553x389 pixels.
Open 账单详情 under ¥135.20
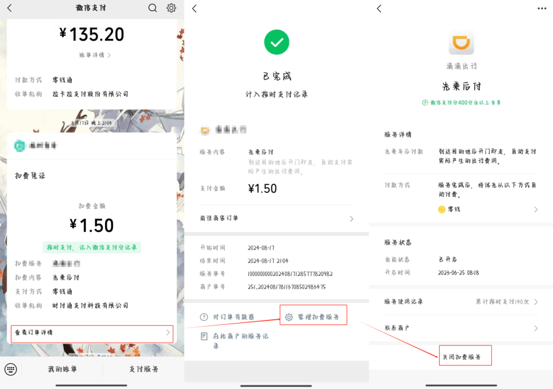click(x=95, y=55)
